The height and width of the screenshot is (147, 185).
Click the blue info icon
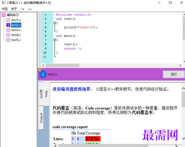pos(43,74)
